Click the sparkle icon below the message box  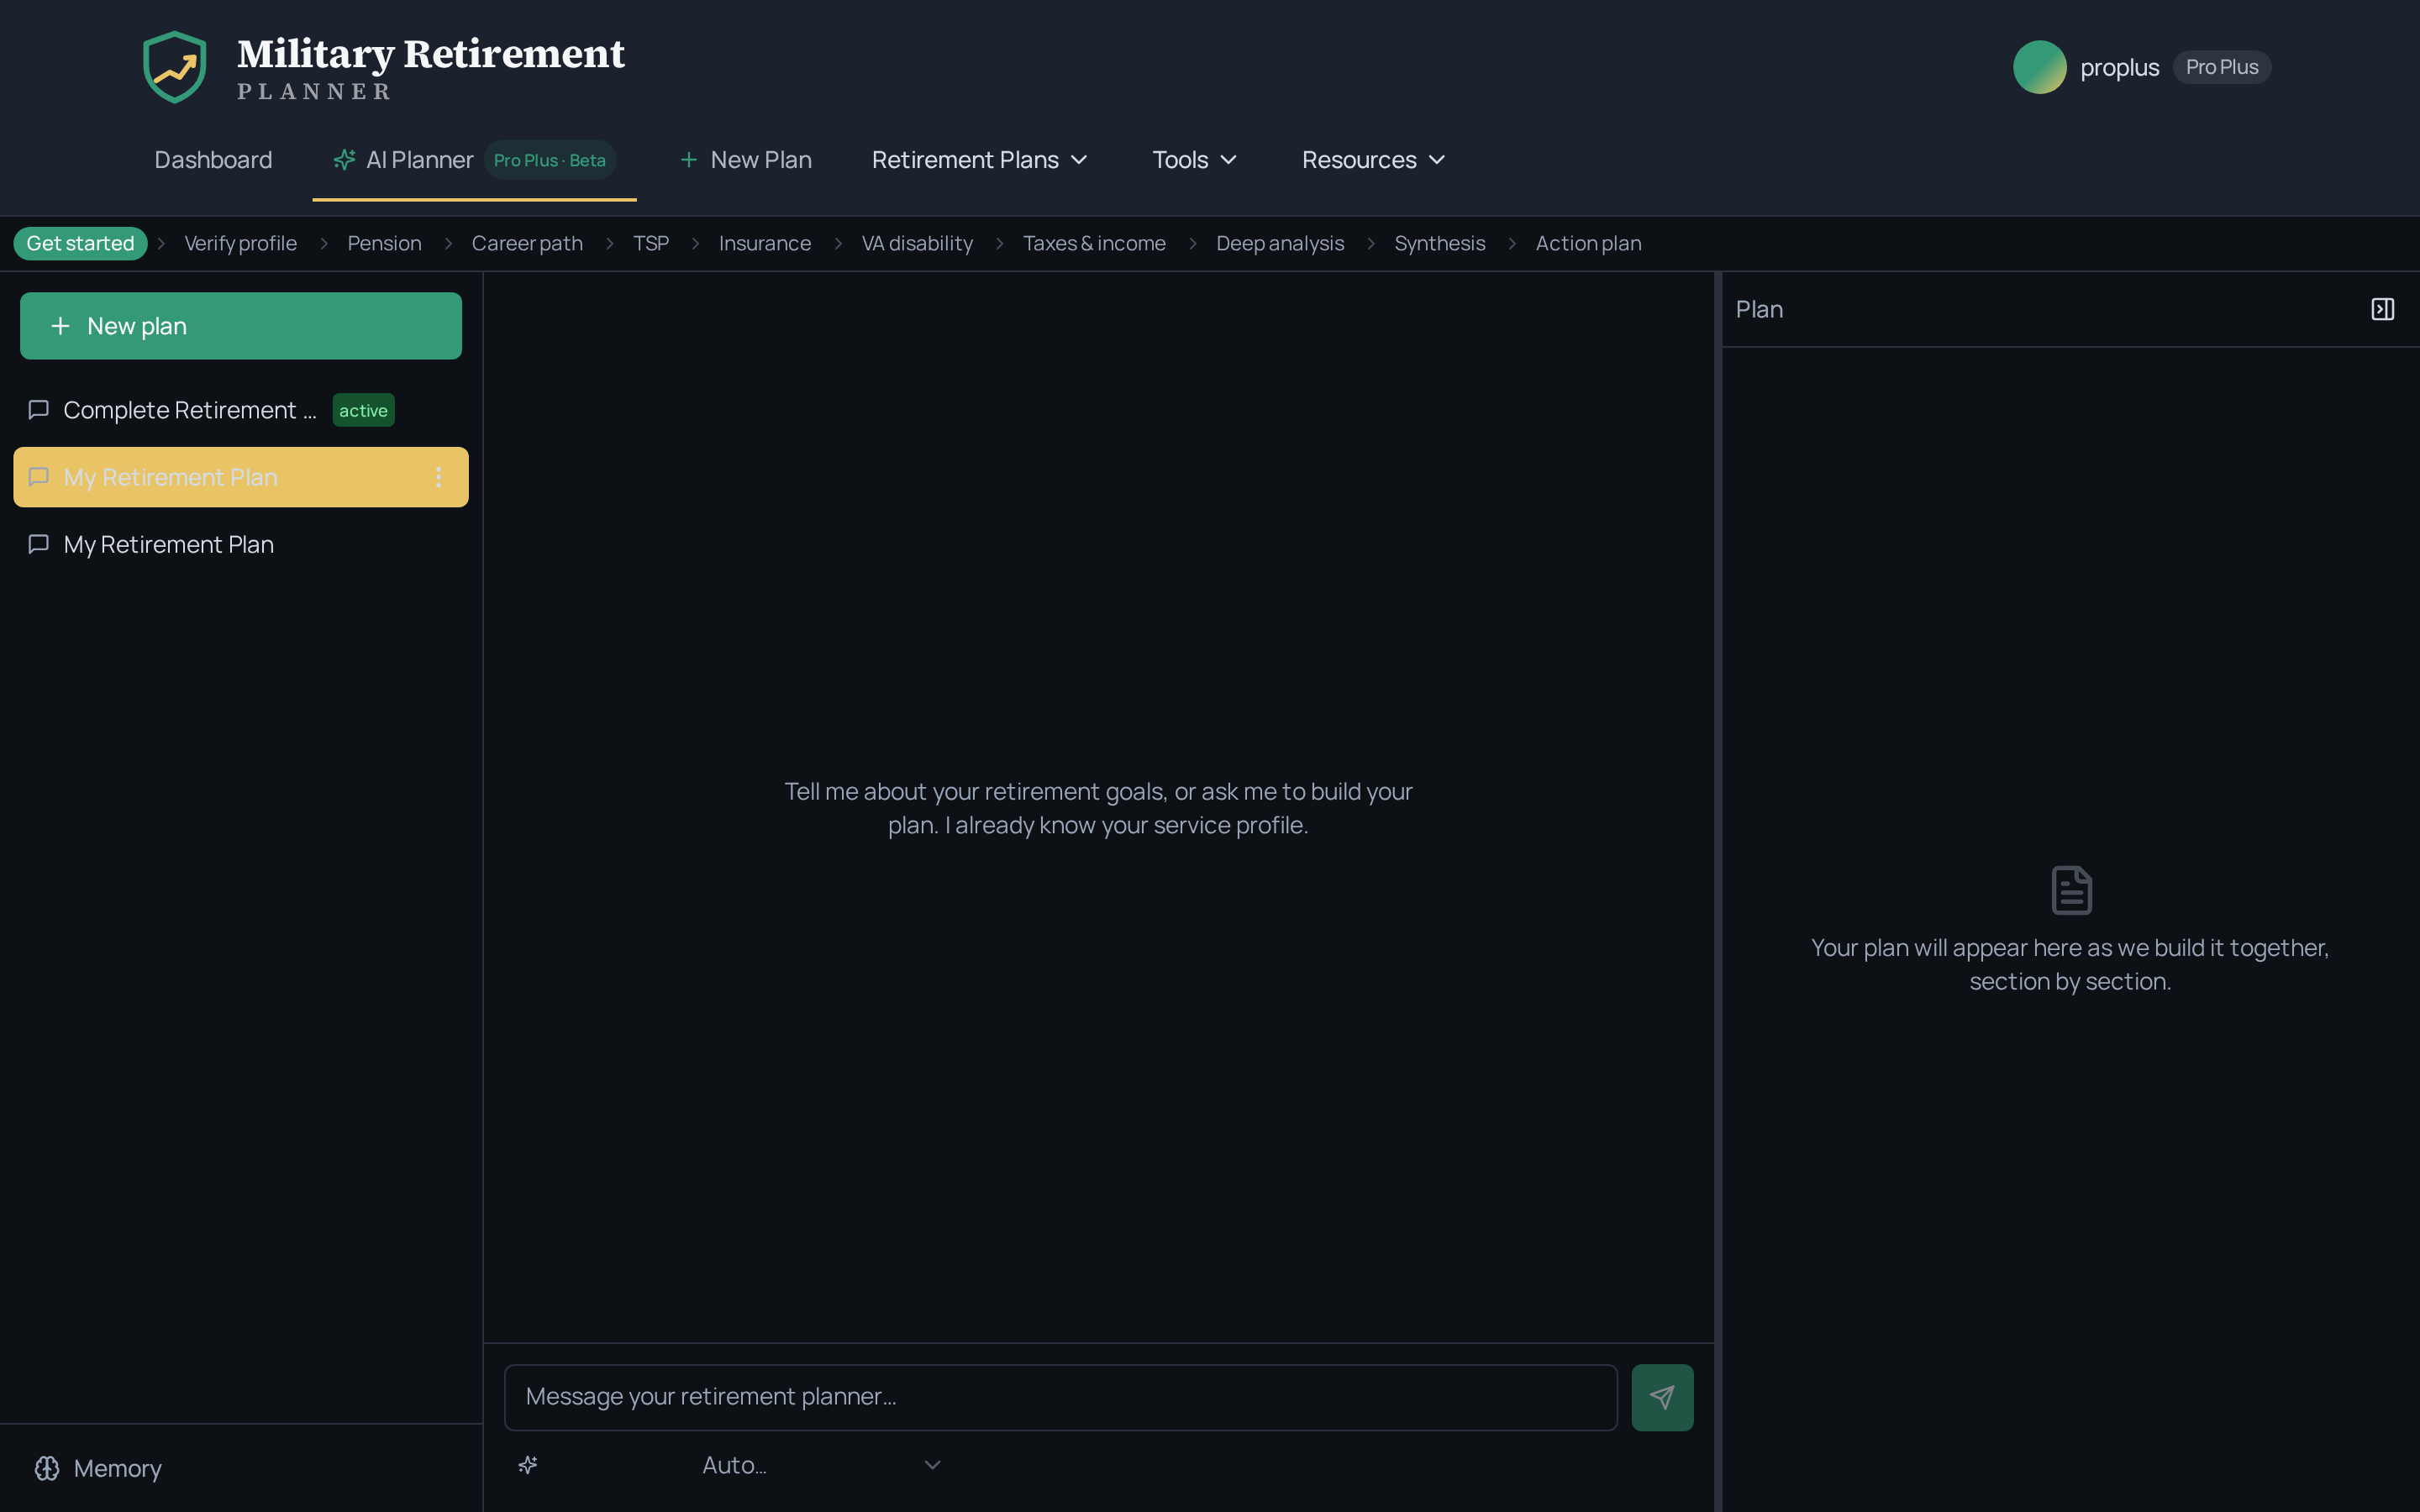tap(528, 1465)
